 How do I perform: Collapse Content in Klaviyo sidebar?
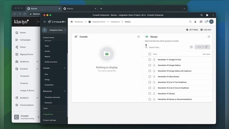[x=37, y=69]
